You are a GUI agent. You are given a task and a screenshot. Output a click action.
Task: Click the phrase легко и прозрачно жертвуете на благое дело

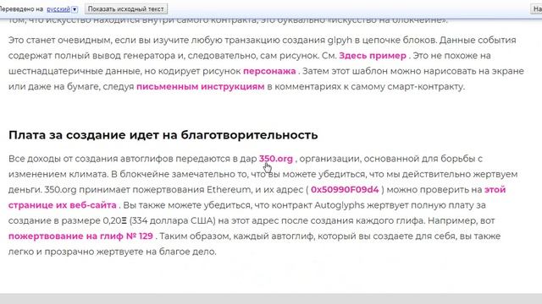pos(113,252)
